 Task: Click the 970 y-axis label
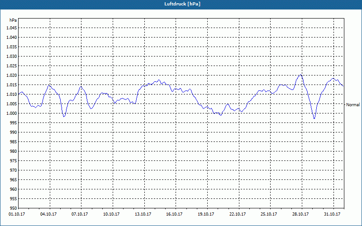point(14,170)
